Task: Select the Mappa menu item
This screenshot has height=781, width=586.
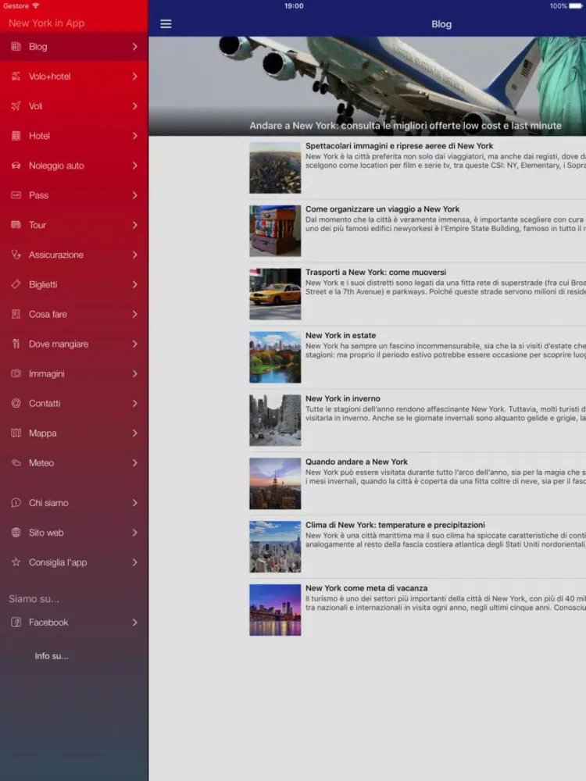Action: pyautogui.click(x=73, y=433)
